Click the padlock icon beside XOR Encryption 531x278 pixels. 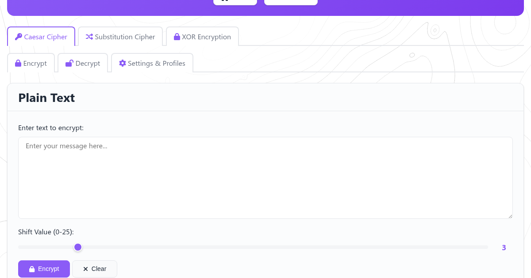click(x=177, y=37)
